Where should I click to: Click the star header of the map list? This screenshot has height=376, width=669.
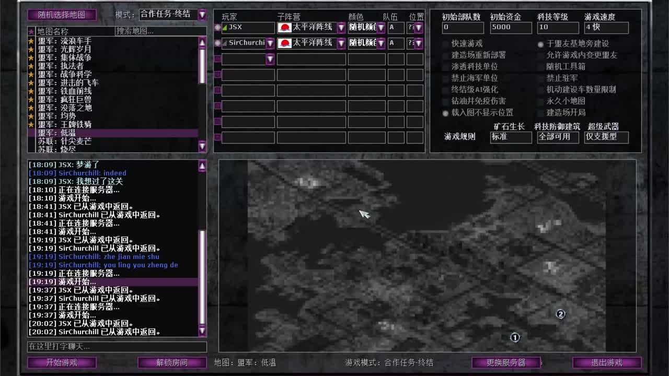click(x=31, y=31)
